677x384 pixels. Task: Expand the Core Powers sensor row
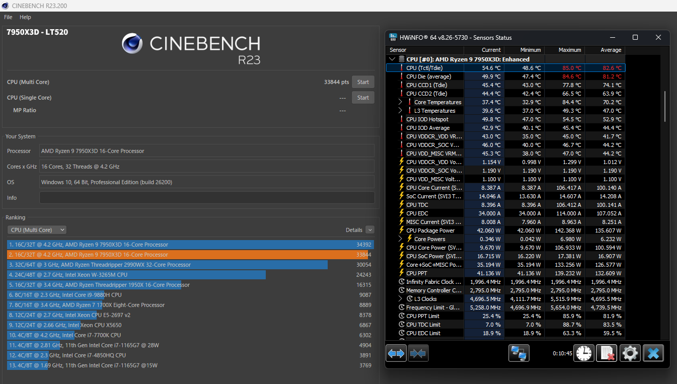(401, 239)
